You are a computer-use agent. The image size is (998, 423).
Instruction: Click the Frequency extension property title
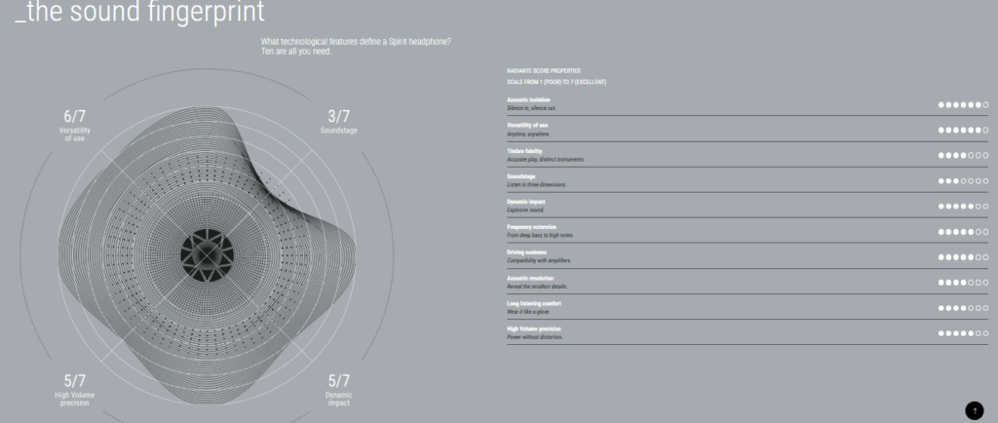(x=531, y=226)
